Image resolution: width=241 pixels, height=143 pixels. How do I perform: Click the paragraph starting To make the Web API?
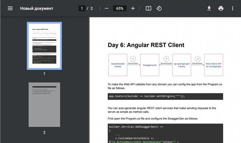(165, 86)
